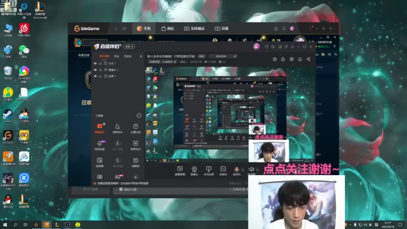Click 手机投屏 phone screen-cast button
The width and height of the screenshot is (407, 229).
(x=209, y=171)
